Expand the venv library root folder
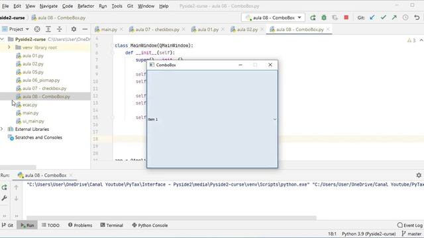 click(x=9, y=47)
